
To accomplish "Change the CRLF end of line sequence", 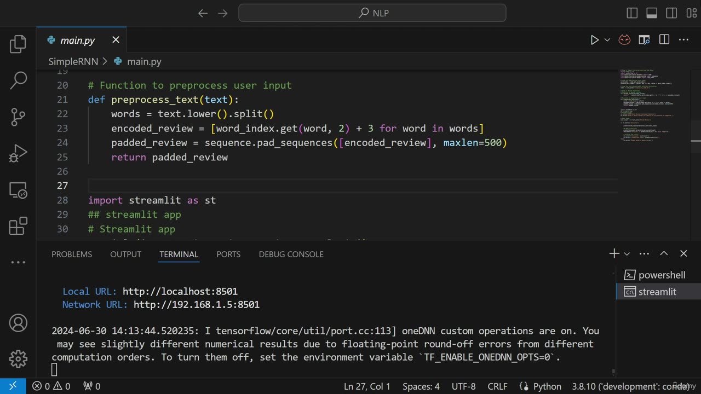I will point(497,386).
